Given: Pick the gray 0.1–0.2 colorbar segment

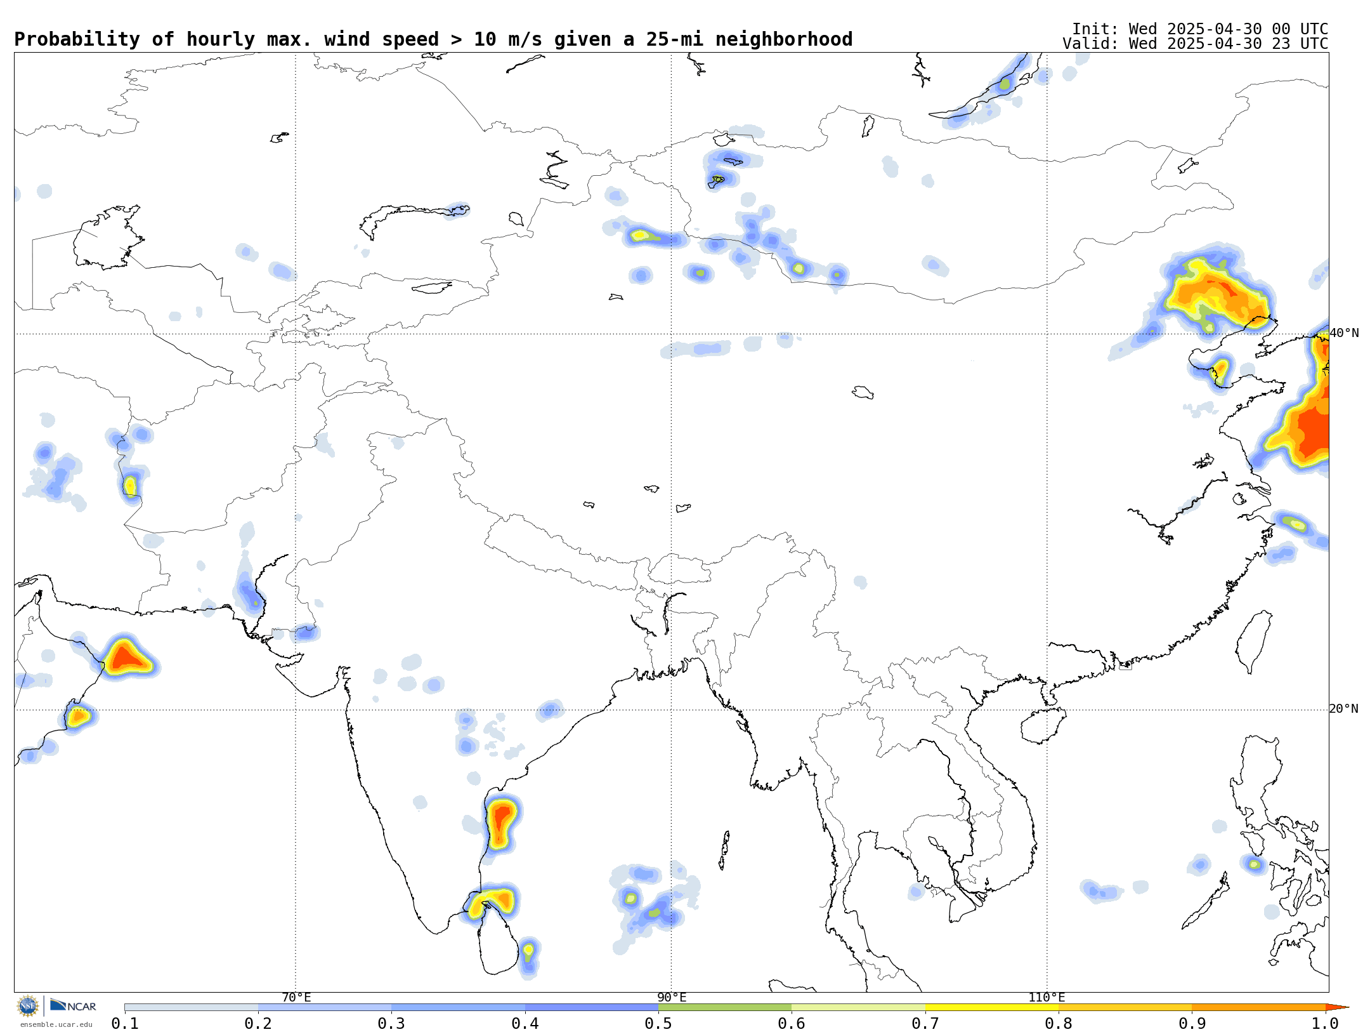Looking at the screenshot, I should (x=192, y=1007).
